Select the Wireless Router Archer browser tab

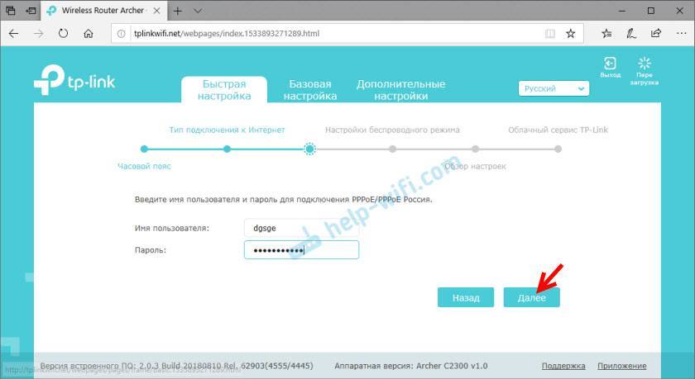coord(102,11)
